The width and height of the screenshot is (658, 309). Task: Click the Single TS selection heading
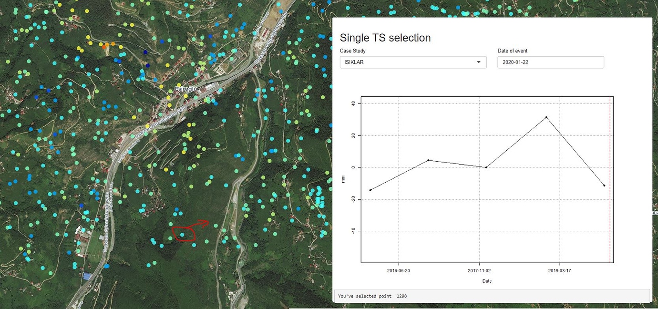pos(385,38)
